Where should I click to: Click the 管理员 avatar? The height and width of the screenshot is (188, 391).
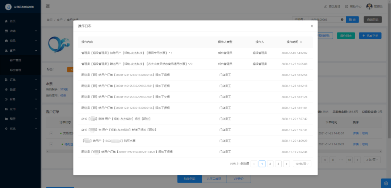tap(369, 7)
